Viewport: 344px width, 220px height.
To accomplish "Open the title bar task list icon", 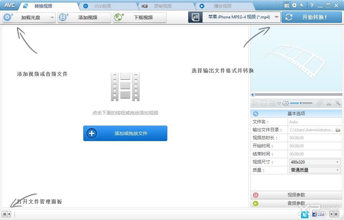I will pos(287,5).
